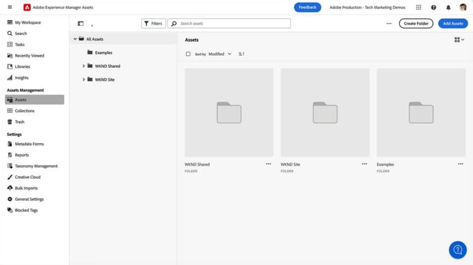Open Taxonomy Management
The height and width of the screenshot is (265, 473).
coord(35,166)
